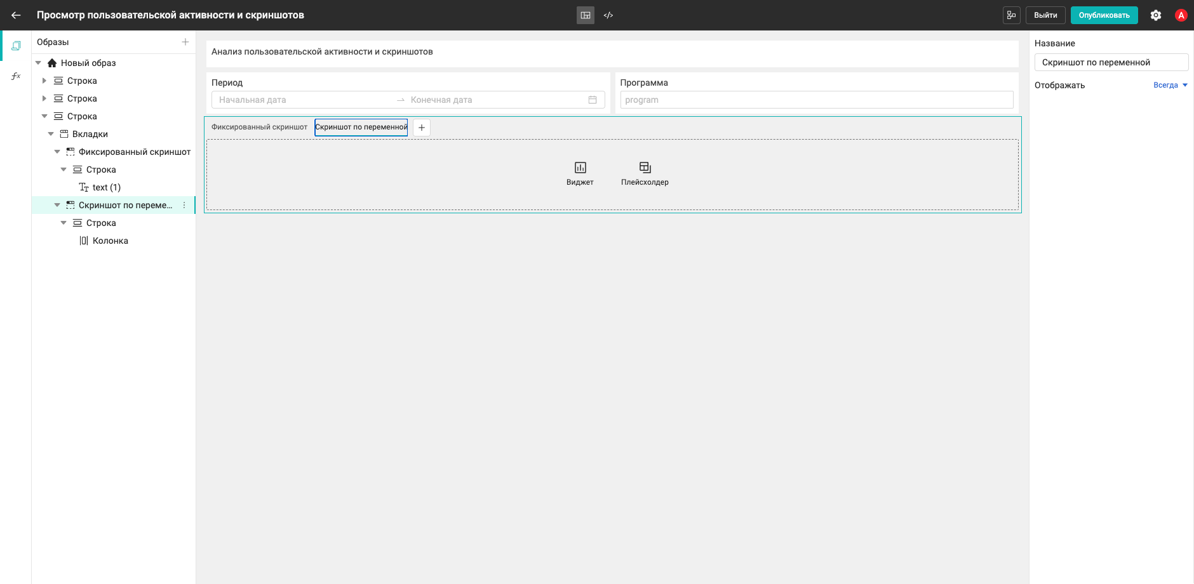Switch to the Фиксированный скриншот tab
Image resolution: width=1194 pixels, height=584 pixels.
(259, 127)
